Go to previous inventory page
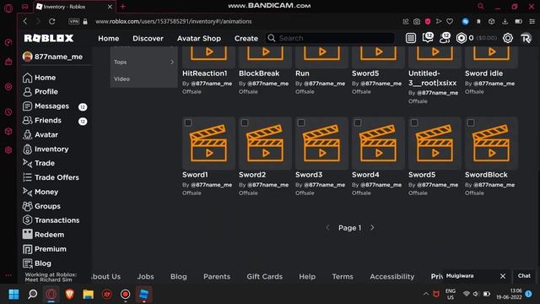Screen dimensions: 540x304 327,228
